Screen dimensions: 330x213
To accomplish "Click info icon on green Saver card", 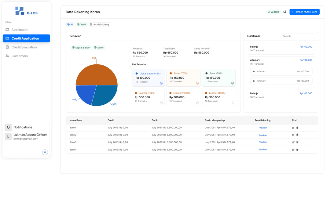I will pyautogui.click(x=233, y=83).
